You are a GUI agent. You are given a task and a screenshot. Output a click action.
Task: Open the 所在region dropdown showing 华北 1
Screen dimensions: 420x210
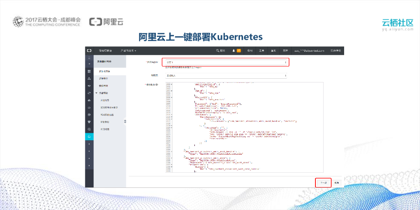tap(226, 62)
